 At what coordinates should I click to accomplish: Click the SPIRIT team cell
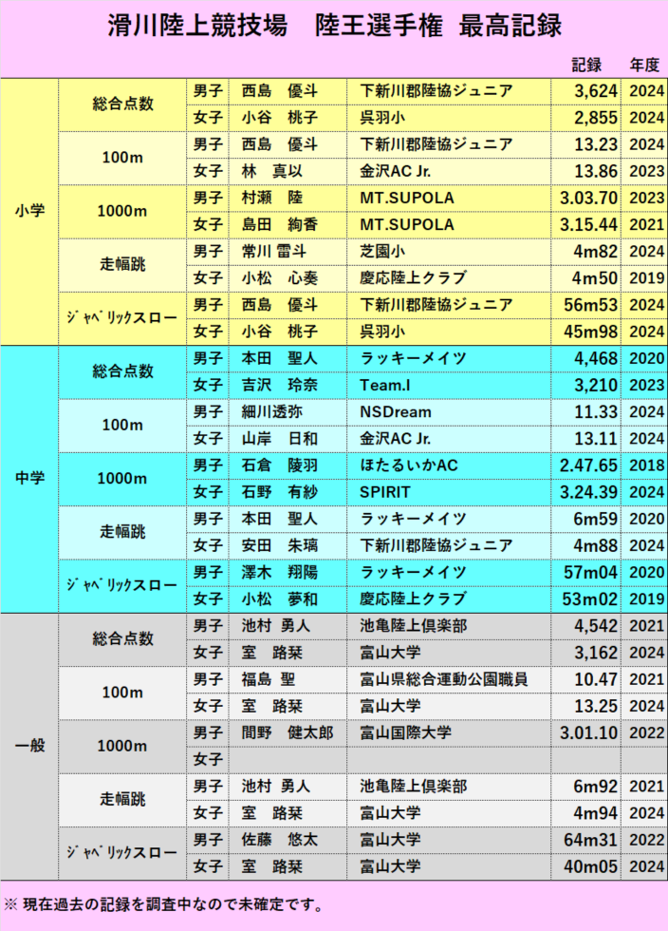tap(385, 492)
